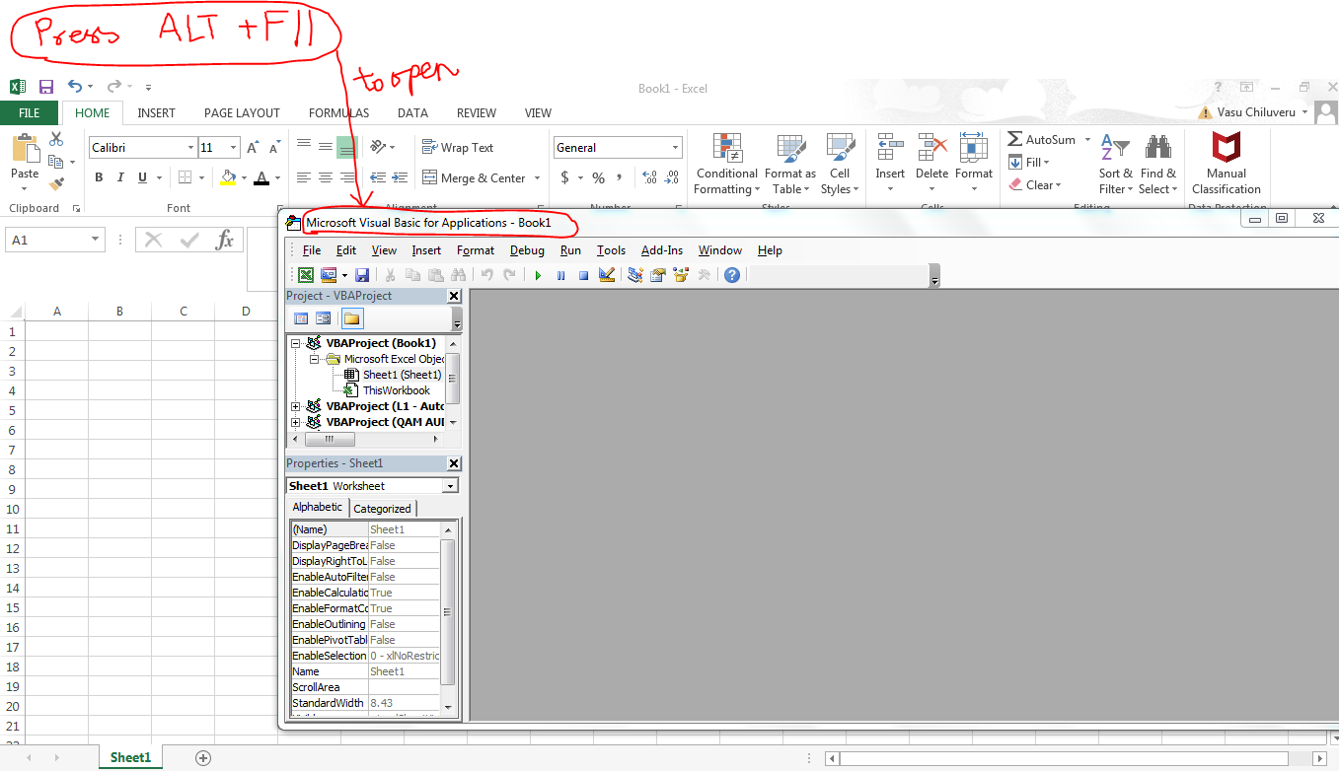1339x771 pixels.
Task: Open Manual Classification McAfee button
Action: click(x=1227, y=164)
